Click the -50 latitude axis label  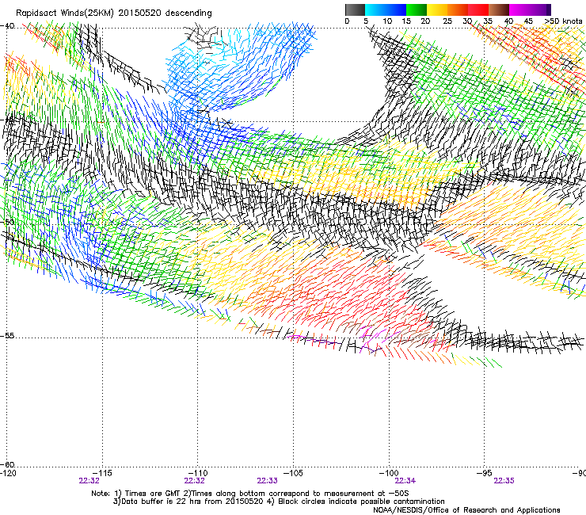click(7, 222)
